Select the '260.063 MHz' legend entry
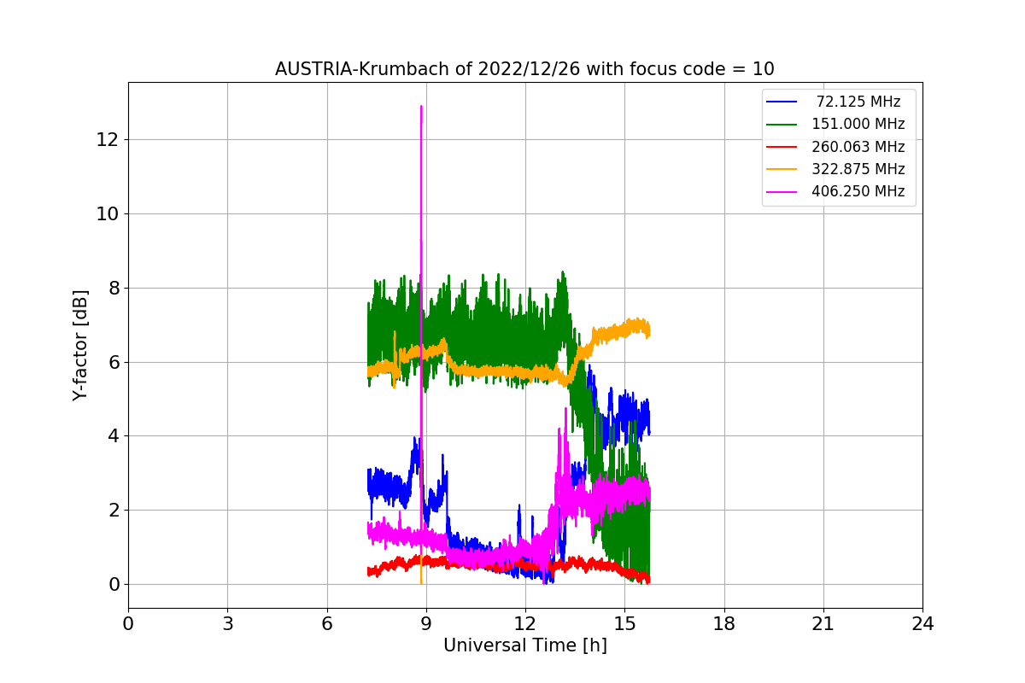 (858, 146)
